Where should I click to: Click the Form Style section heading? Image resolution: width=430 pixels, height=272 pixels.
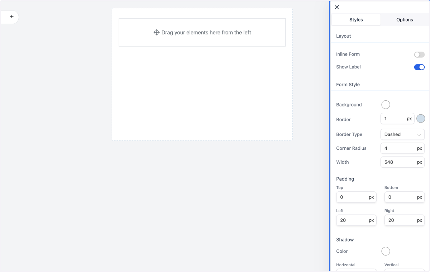click(x=348, y=85)
